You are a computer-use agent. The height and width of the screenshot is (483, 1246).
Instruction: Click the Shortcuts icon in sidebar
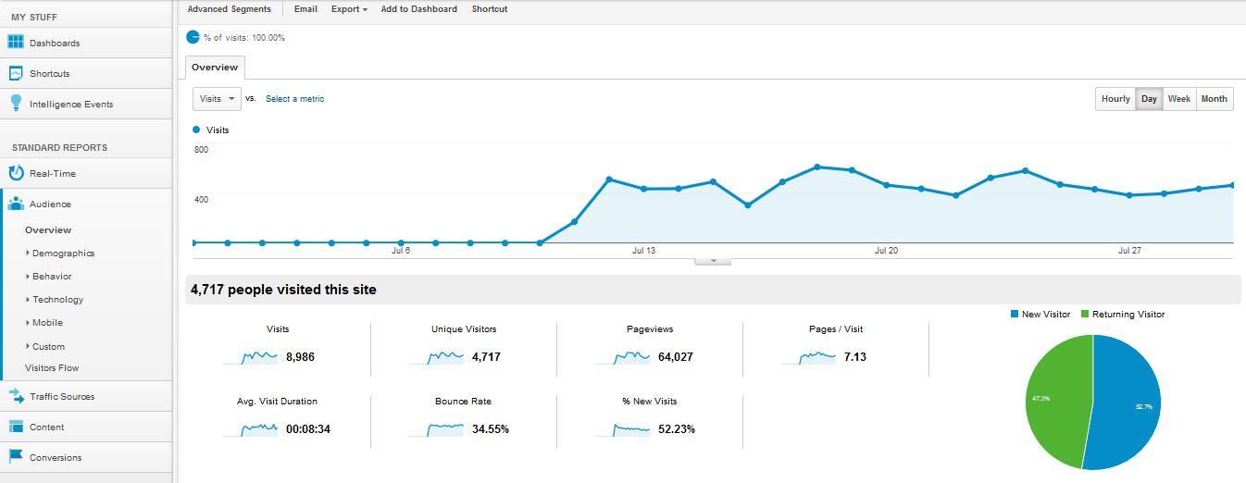15,73
